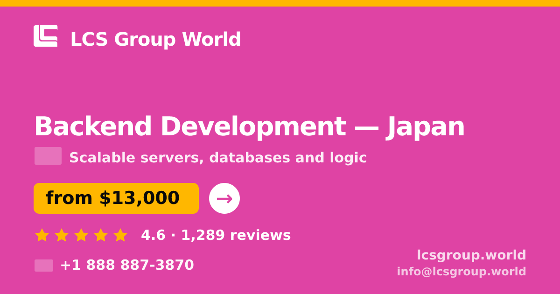Click the icon placeholder before the Scalable servers tagline
This screenshot has height=294, width=560.
point(48,156)
